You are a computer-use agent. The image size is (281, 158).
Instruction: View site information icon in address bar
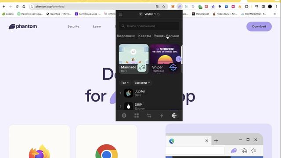click(x=32, y=7)
